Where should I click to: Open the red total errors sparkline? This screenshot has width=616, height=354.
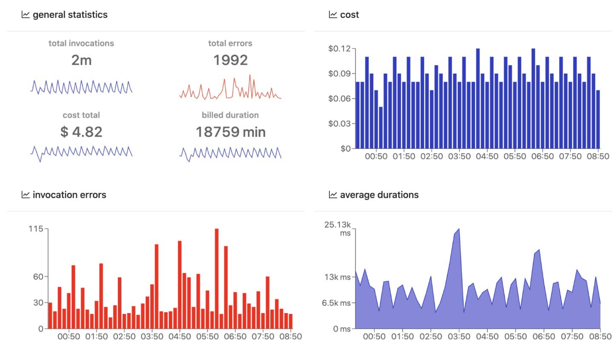click(230, 87)
